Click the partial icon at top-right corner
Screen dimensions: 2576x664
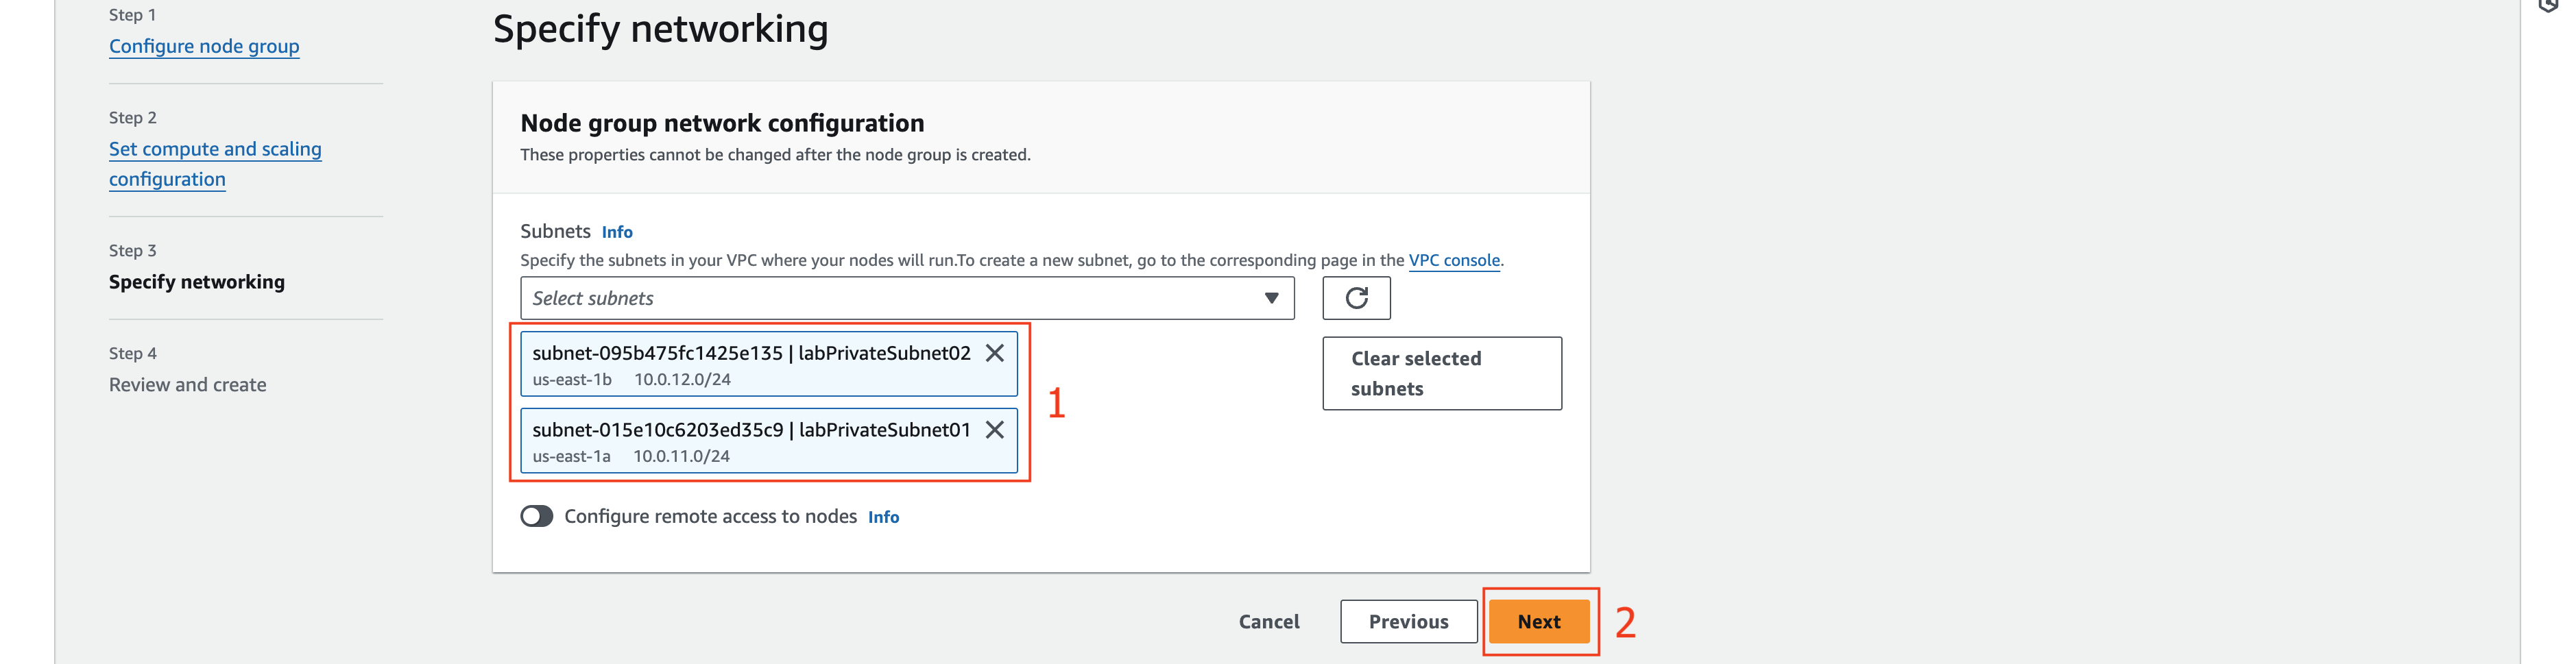(x=2548, y=5)
